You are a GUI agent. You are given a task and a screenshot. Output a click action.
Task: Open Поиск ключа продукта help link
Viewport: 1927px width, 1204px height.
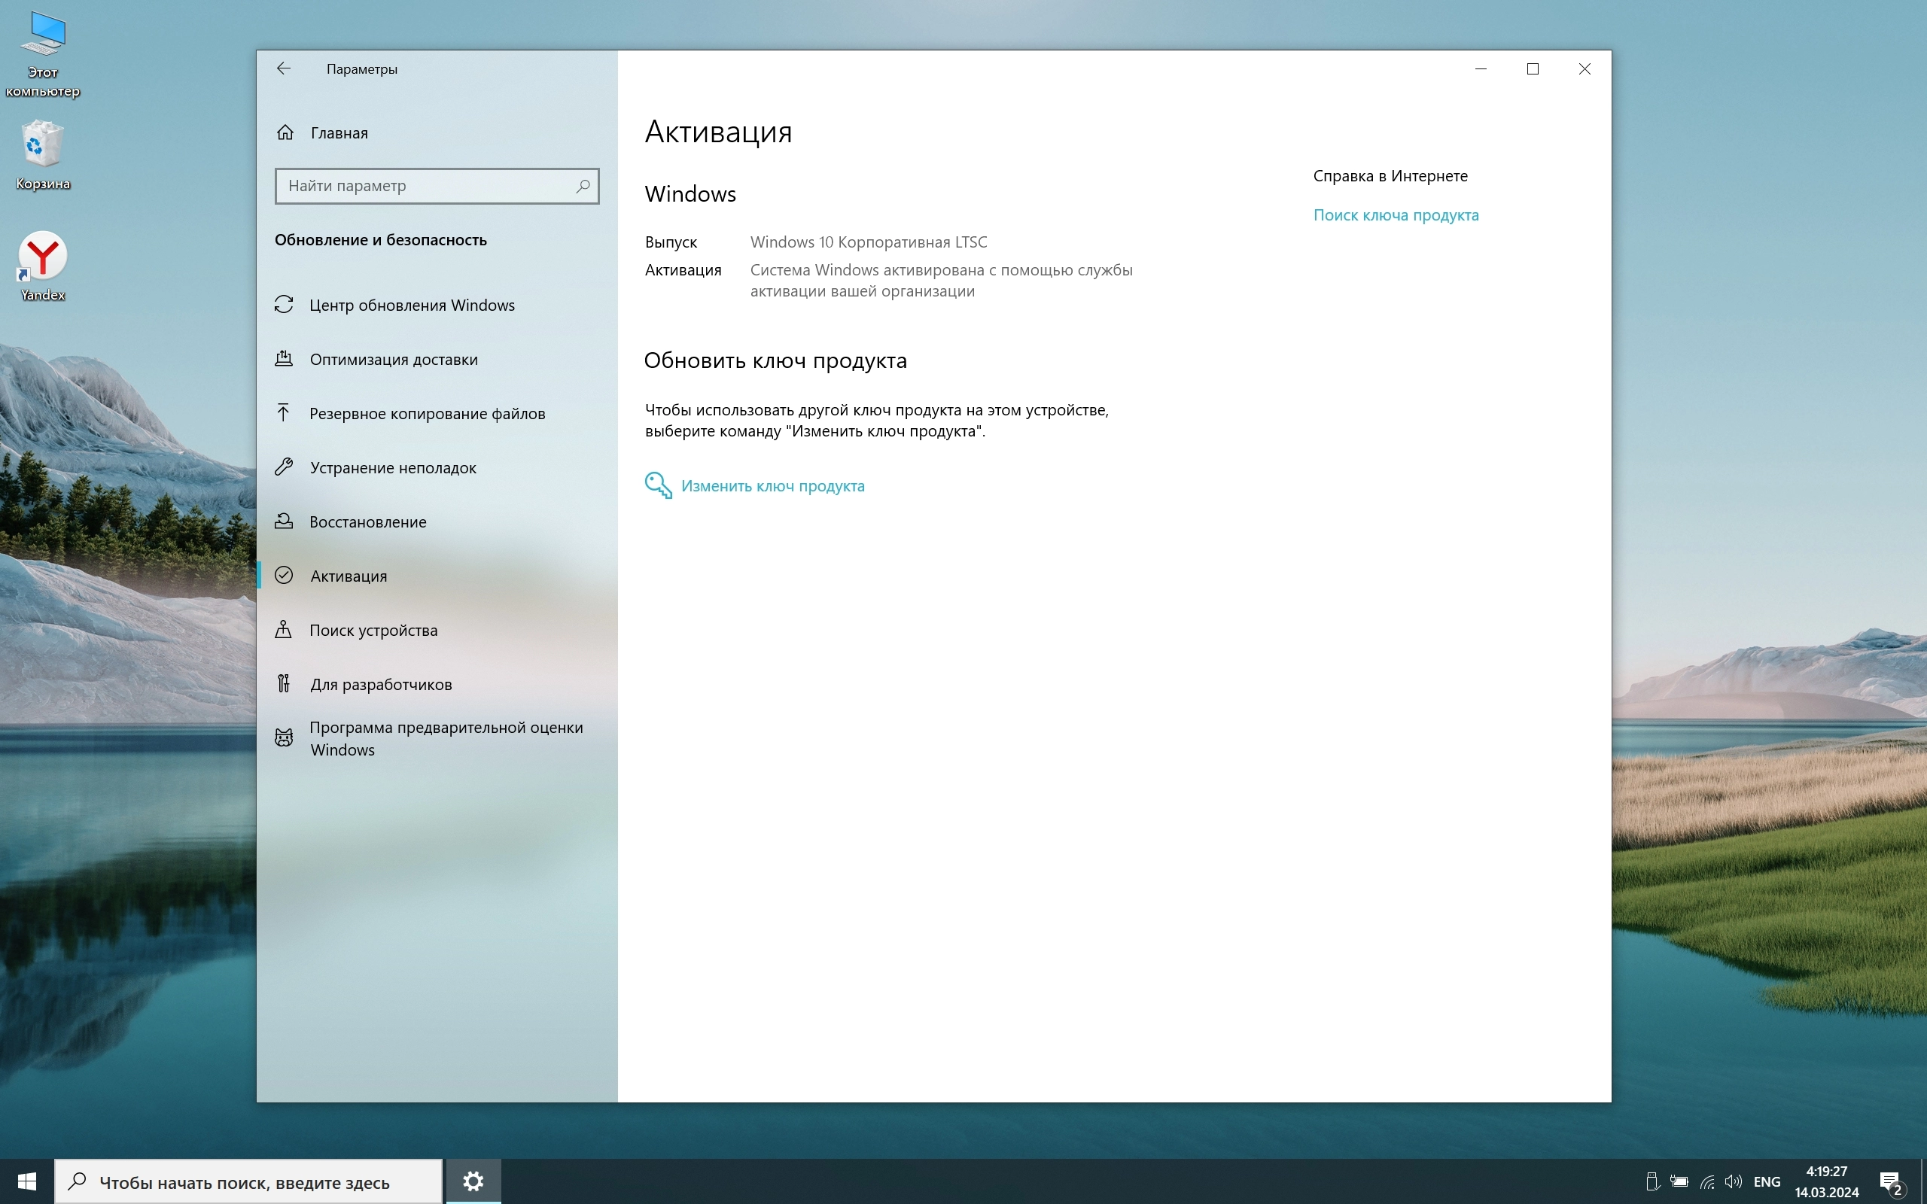[1395, 215]
